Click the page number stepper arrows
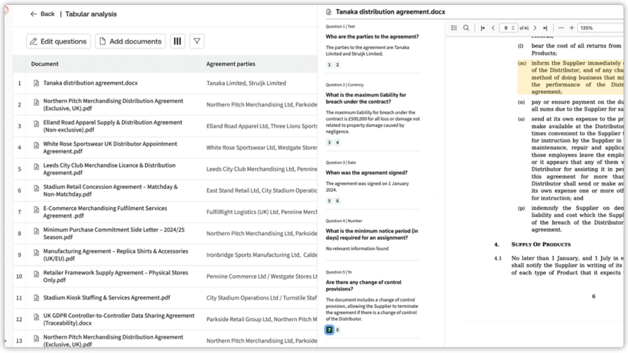The image size is (628, 353). pos(514,28)
